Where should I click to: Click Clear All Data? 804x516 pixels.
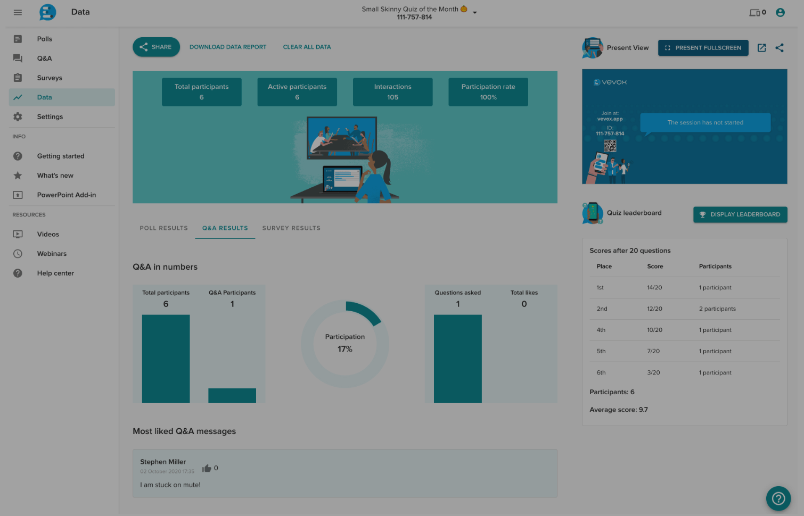click(x=307, y=47)
